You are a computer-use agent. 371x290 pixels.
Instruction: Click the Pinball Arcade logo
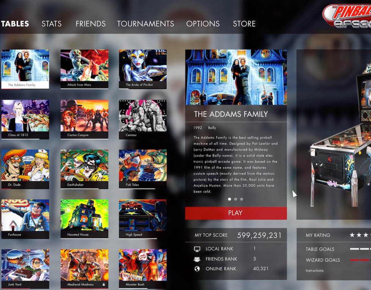click(x=347, y=16)
